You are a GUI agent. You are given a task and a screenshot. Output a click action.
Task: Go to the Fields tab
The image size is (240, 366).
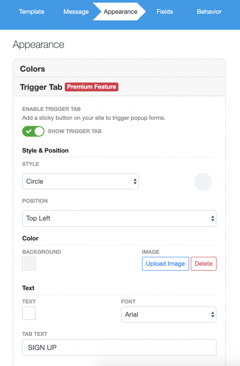coord(165,11)
